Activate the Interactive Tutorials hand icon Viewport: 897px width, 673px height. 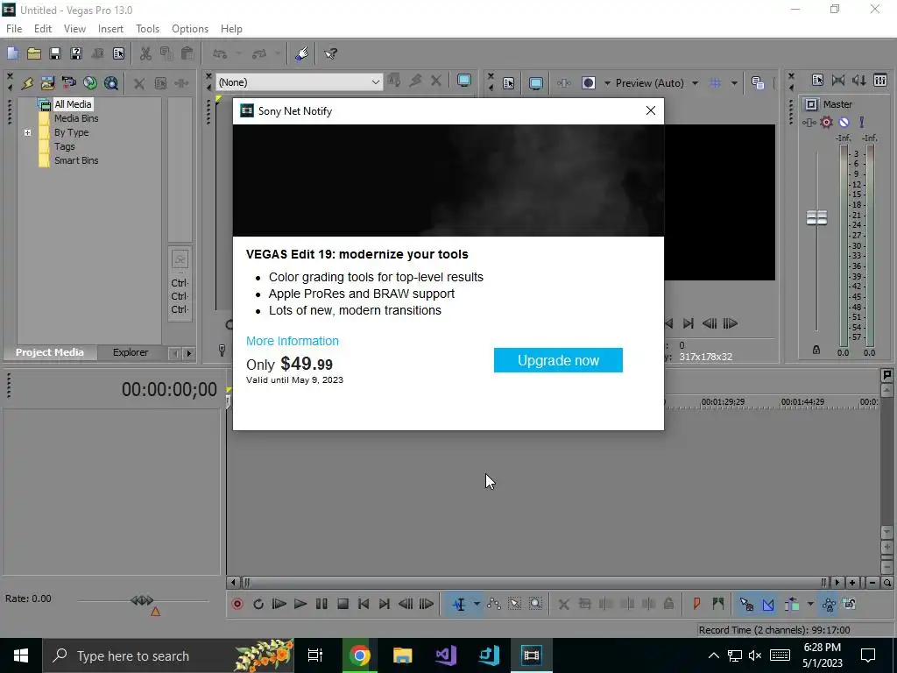(x=302, y=53)
